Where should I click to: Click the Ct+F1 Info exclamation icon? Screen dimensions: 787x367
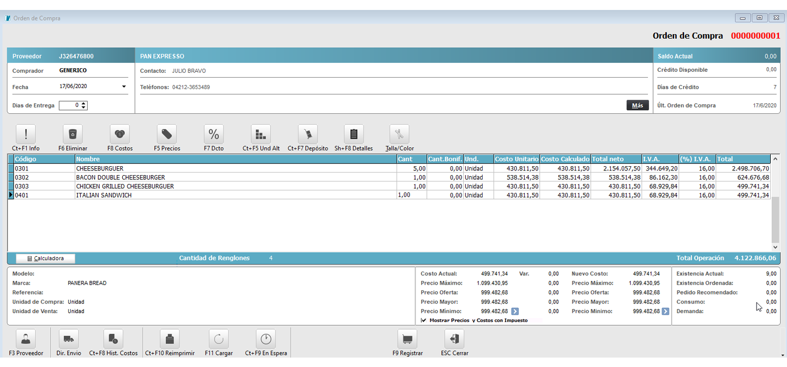tap(26, 134)
